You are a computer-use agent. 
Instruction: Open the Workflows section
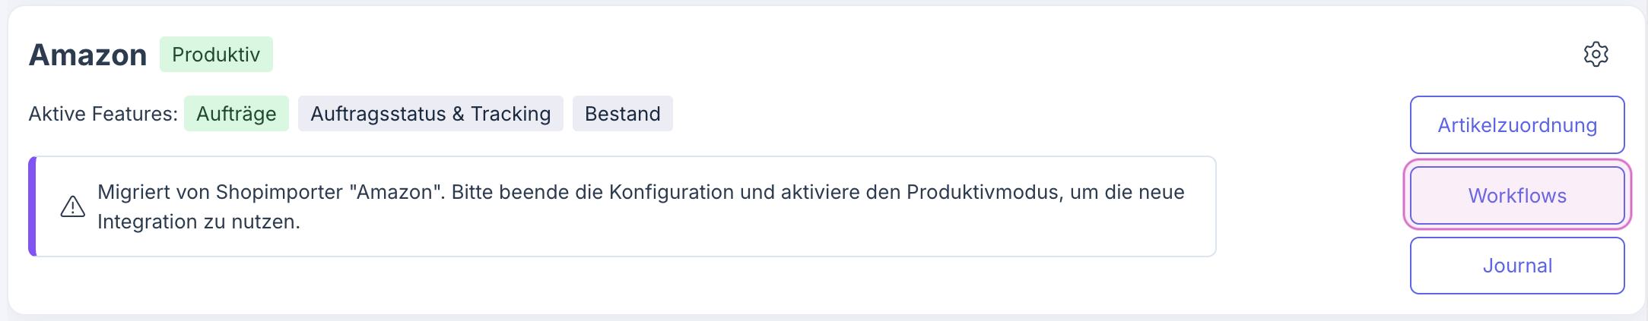(x=1516, y=196)
